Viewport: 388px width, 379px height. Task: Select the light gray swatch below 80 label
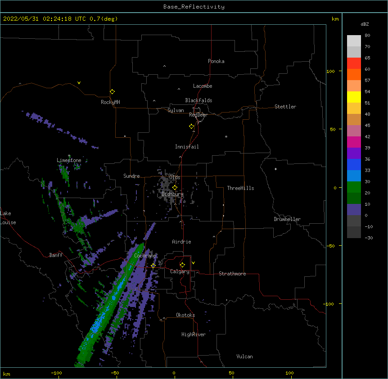(x=354, y=41)
